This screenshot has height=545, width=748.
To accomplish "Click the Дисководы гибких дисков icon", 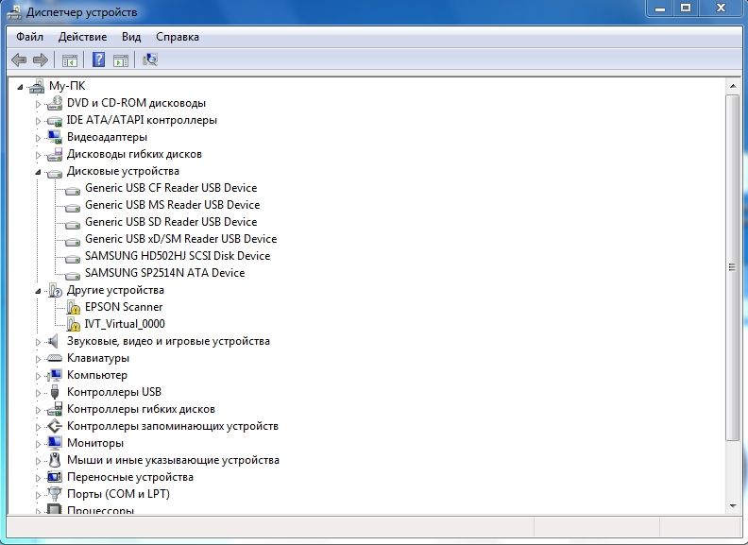I will 55,154.
